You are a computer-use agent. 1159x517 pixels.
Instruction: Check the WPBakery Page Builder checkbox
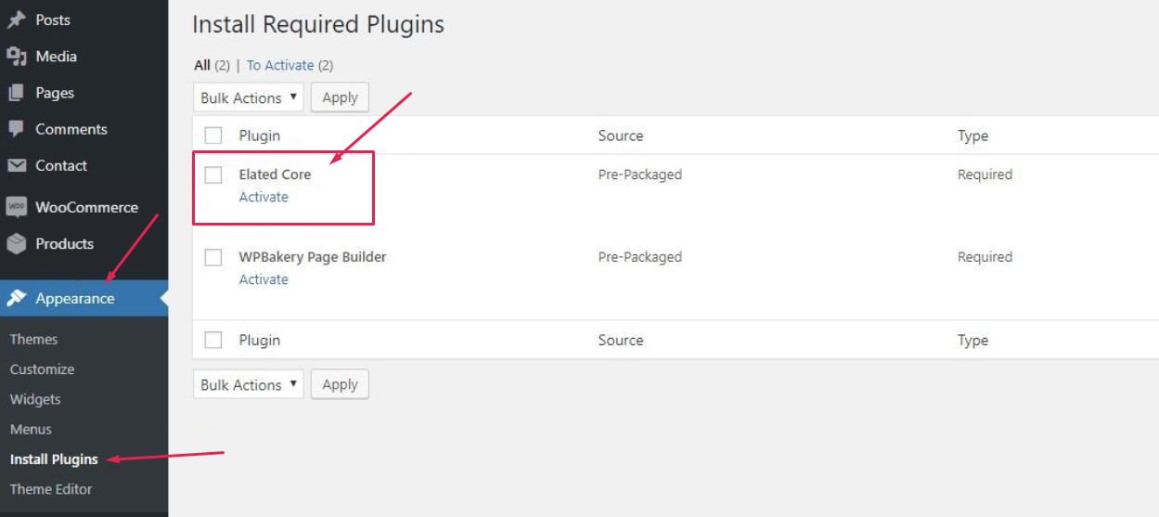click(213, 257)
